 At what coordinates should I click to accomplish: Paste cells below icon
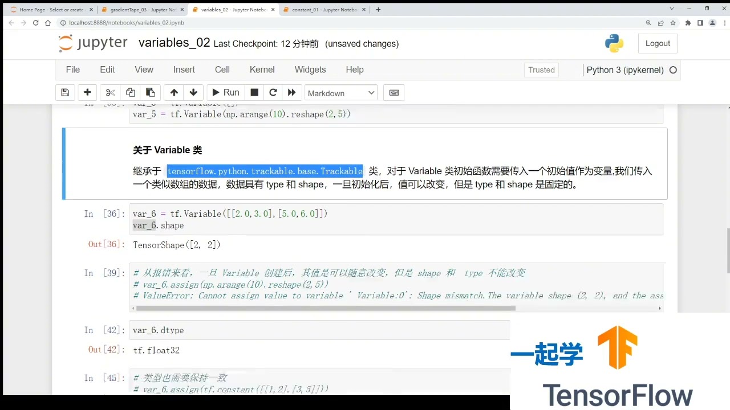click(150, 92)
